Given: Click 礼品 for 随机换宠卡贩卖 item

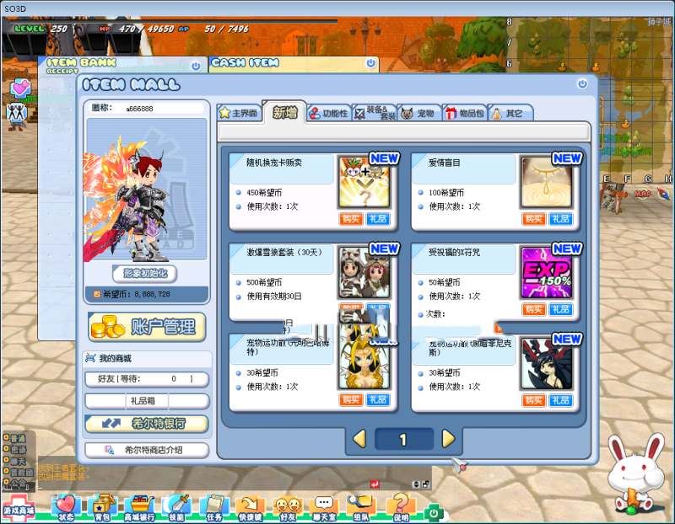Looking at the screenshot, I should point(378,219).
